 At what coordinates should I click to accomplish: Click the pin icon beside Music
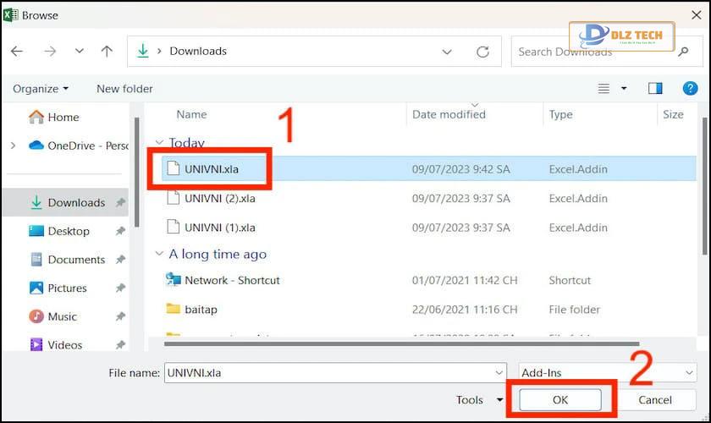120,316
